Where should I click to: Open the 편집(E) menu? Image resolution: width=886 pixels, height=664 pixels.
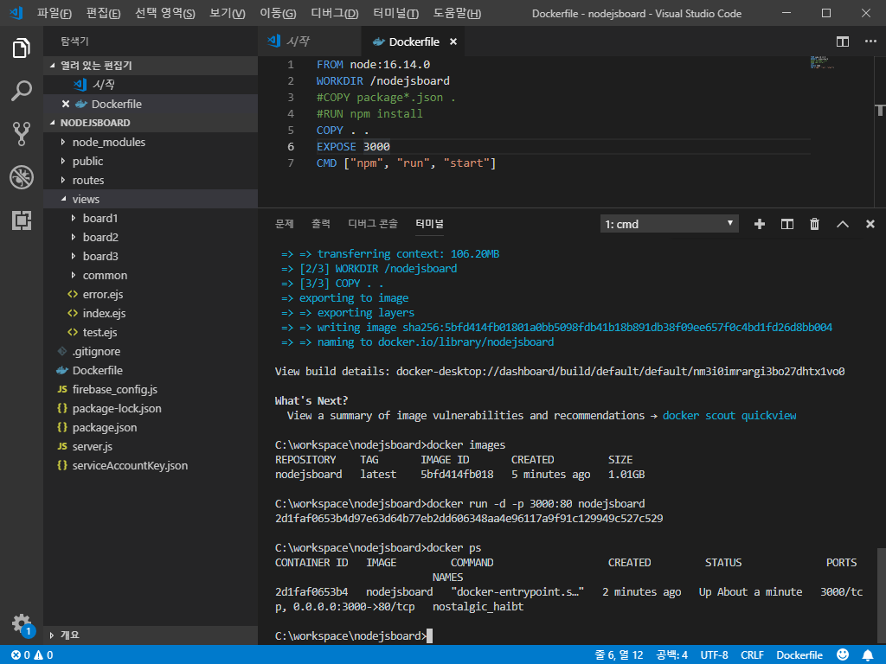click(104, 13)
